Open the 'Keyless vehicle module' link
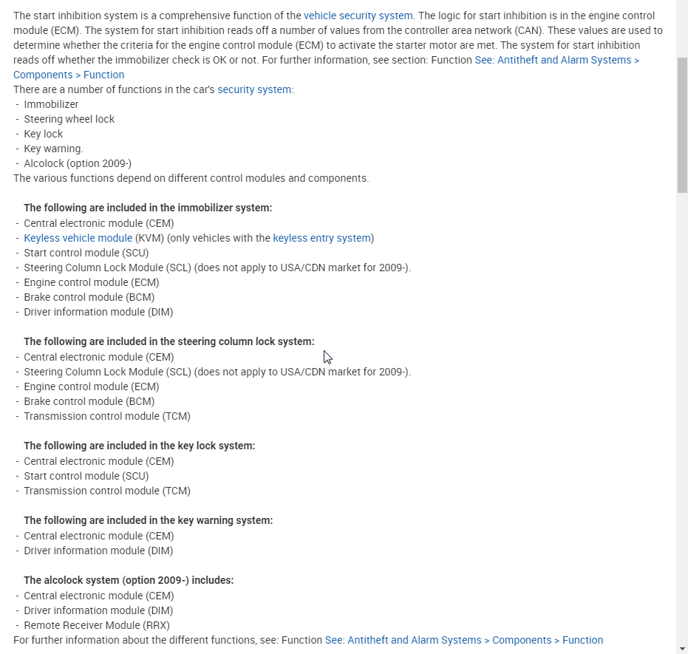This screenshot has height=654, width=688. pyautogui.click(x=78, y=238)
